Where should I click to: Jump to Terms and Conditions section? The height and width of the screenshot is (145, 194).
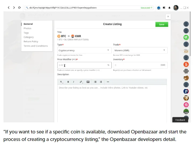tap(36, 46)
